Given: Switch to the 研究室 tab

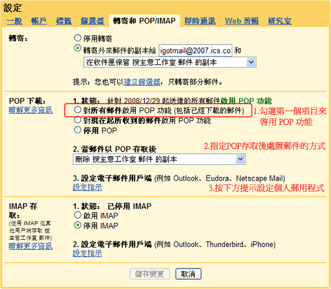Looking at the screenshot, I should coord(280,21).
